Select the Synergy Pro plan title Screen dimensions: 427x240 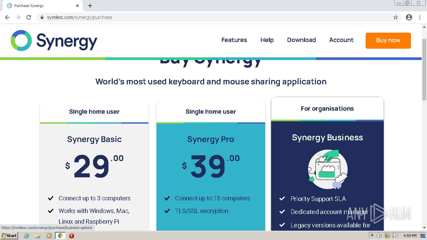[210, 139]
